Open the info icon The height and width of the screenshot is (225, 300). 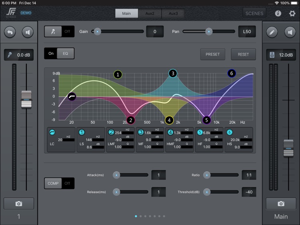(x=278, y=13)
